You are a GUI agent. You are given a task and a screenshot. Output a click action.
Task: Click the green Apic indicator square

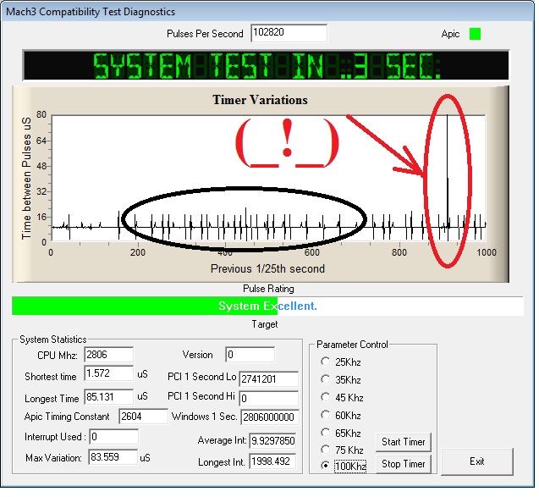[475, 34]
